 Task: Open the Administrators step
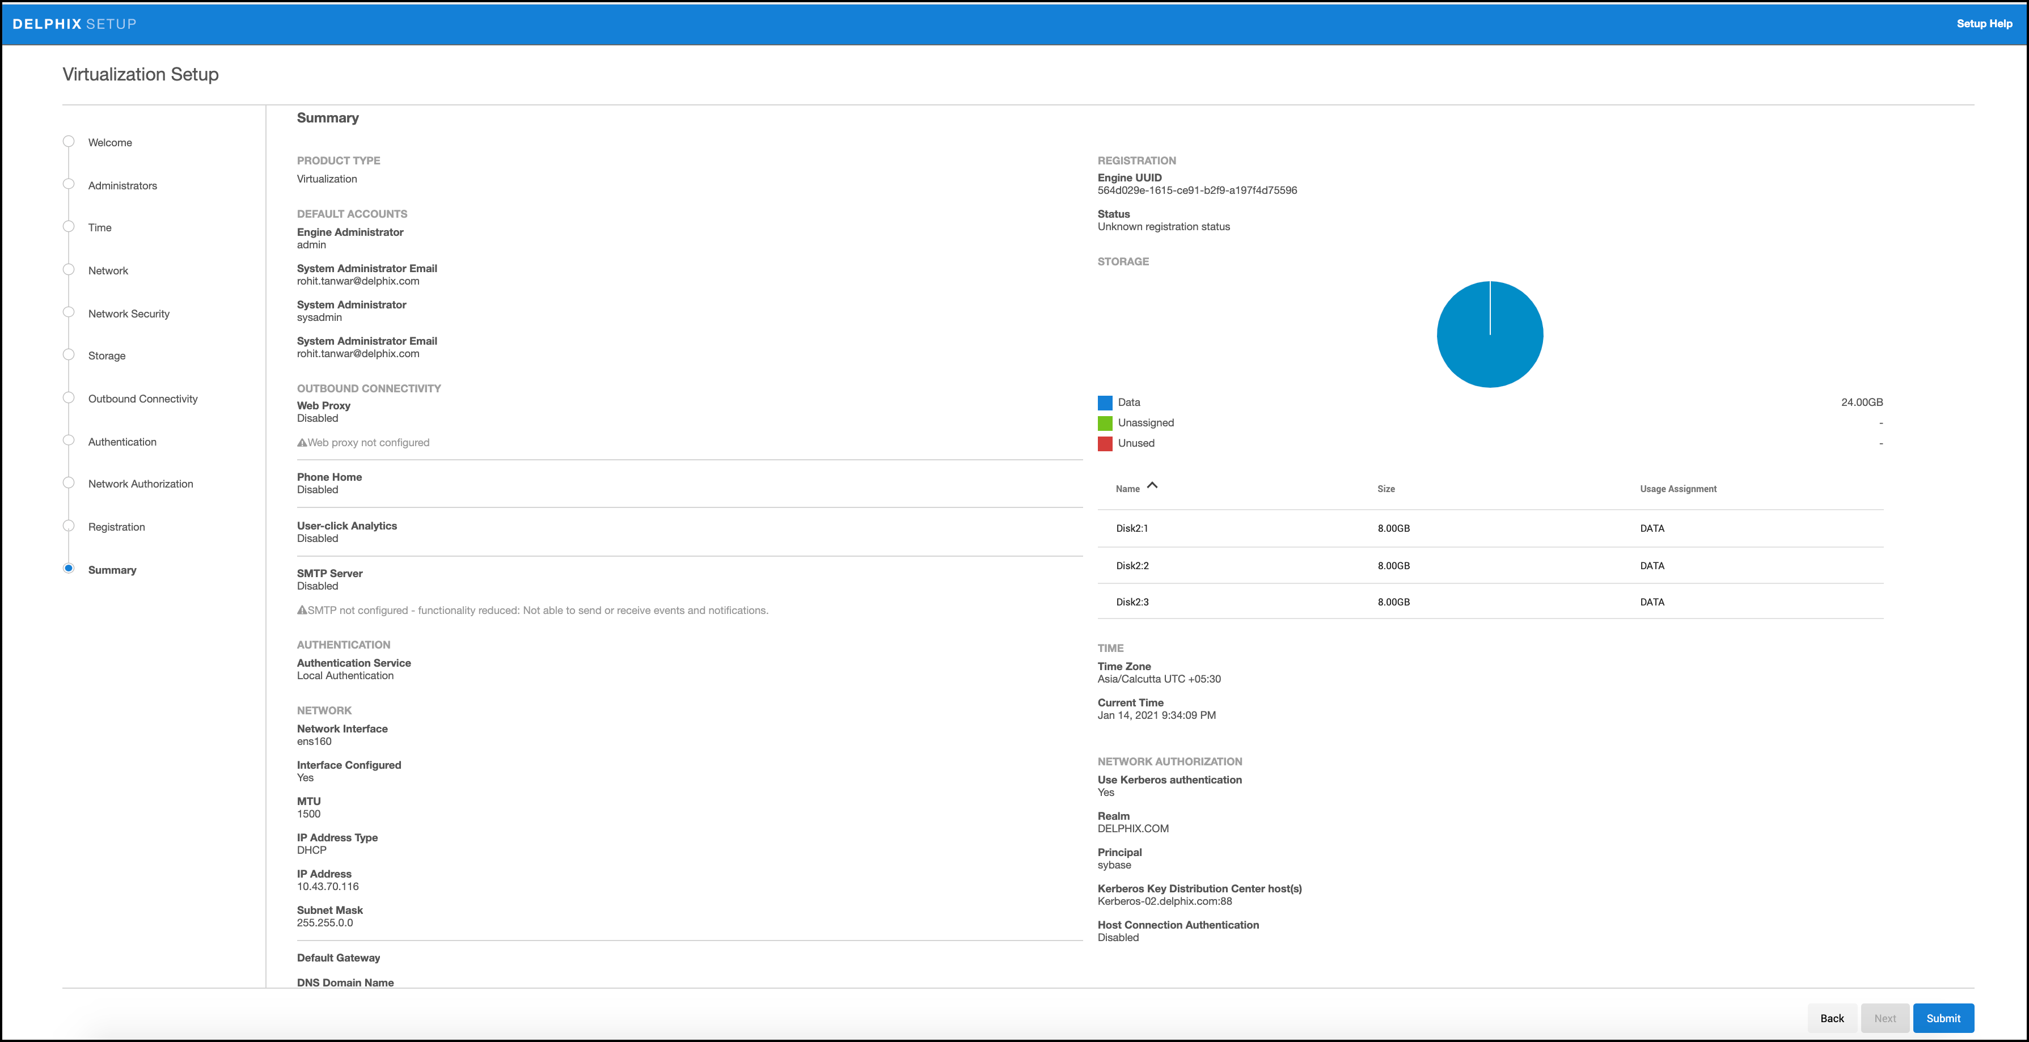pos(122,186)
